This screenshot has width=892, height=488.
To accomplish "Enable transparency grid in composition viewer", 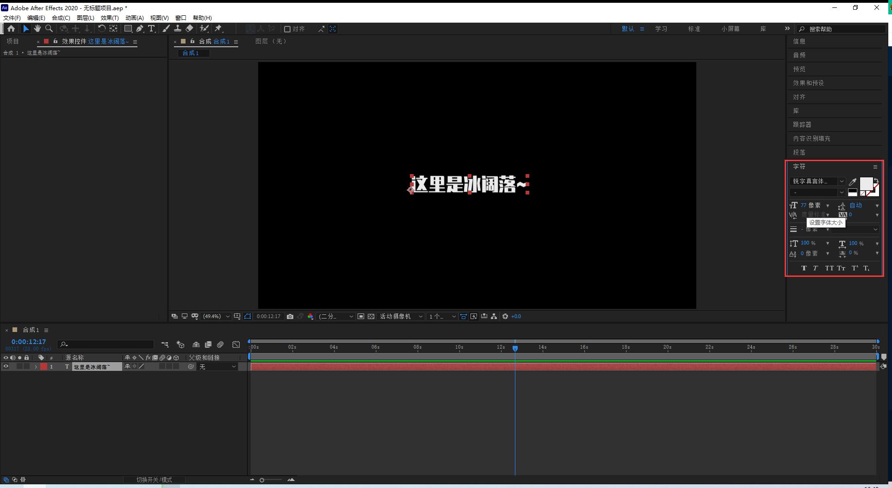I will tap(371, 316).
